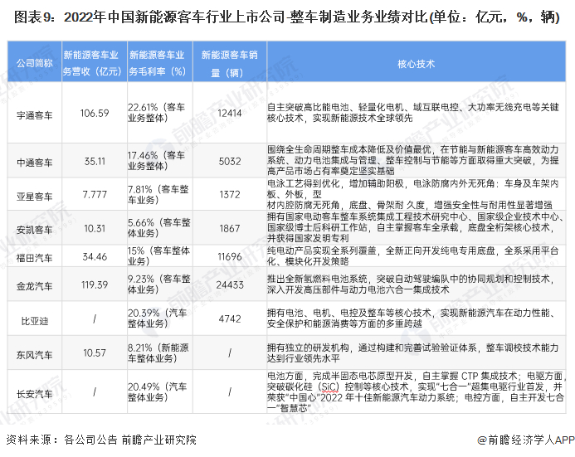Viewport: 575px width, 457px height.
Task: Select sales volume 11696
Action: [230, 256]
